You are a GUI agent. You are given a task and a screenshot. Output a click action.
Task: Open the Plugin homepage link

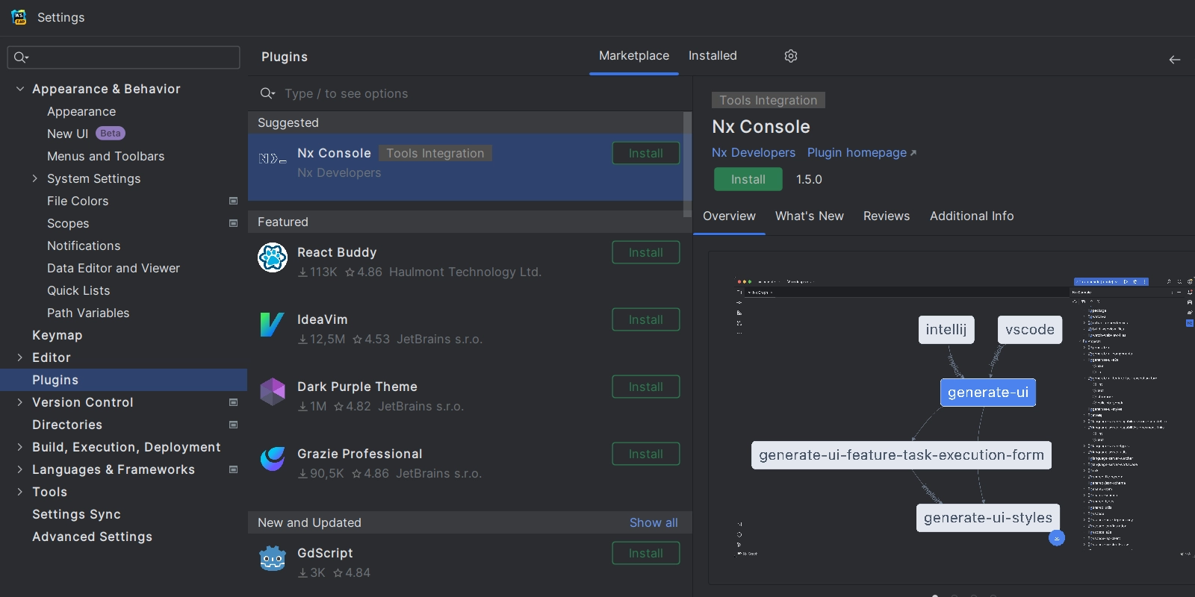point(862,152)
